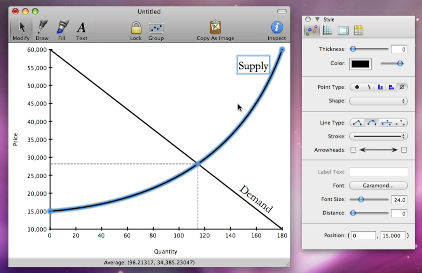Open the Inspect info panel
The image size is (422, 273).
point(277,28)
